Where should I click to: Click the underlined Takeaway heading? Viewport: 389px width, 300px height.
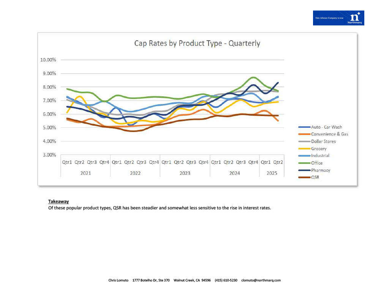coord(58,201)
